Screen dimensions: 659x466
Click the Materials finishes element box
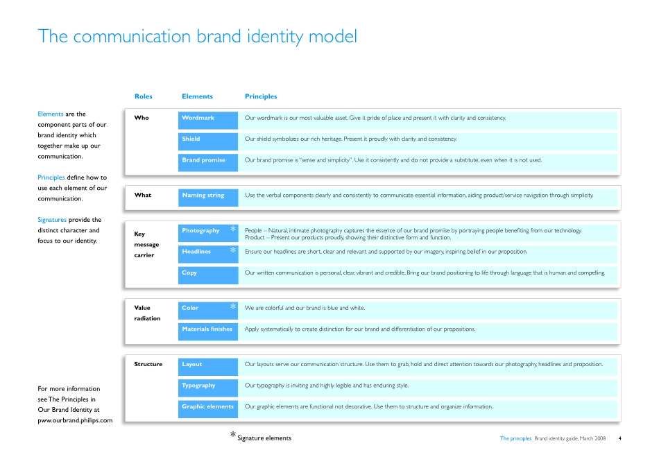coord(207,329)
